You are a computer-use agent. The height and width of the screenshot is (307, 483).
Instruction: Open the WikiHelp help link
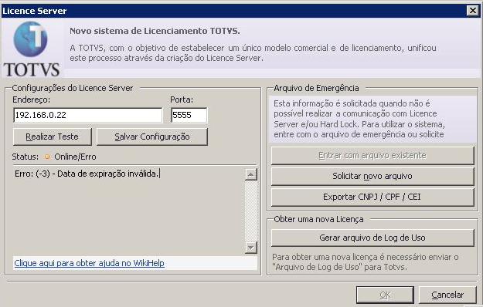(90, 263)
